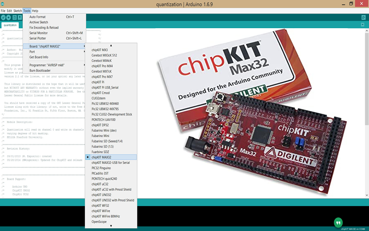Click the Verify sketch checkmark icon

coord(3,18)
